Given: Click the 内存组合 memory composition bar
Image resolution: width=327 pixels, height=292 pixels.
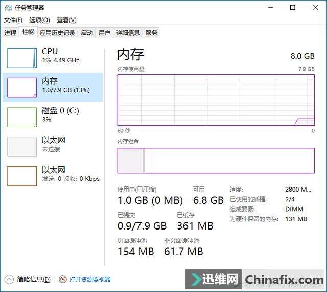Looking at the screenshot, I should [216, 160].
